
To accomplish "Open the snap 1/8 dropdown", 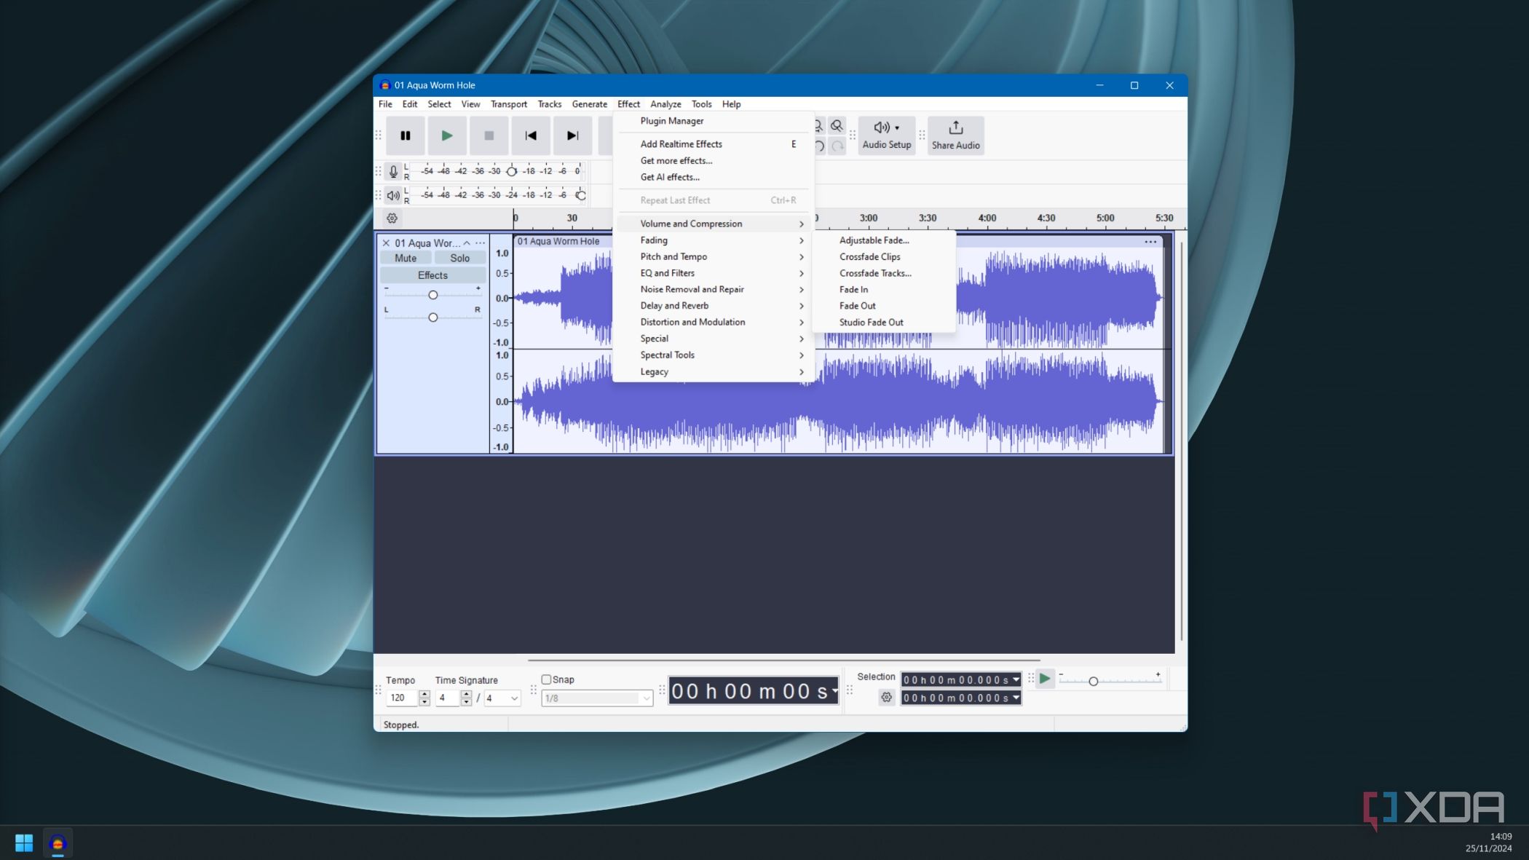I will click(596, 698).
